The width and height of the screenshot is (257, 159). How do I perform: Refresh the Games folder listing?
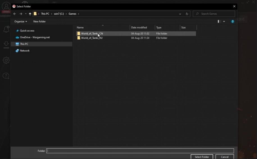(187, 14)
